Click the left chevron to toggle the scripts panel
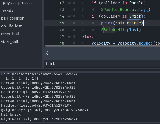This screenshot has width=160, height=124. pos(47,53)
